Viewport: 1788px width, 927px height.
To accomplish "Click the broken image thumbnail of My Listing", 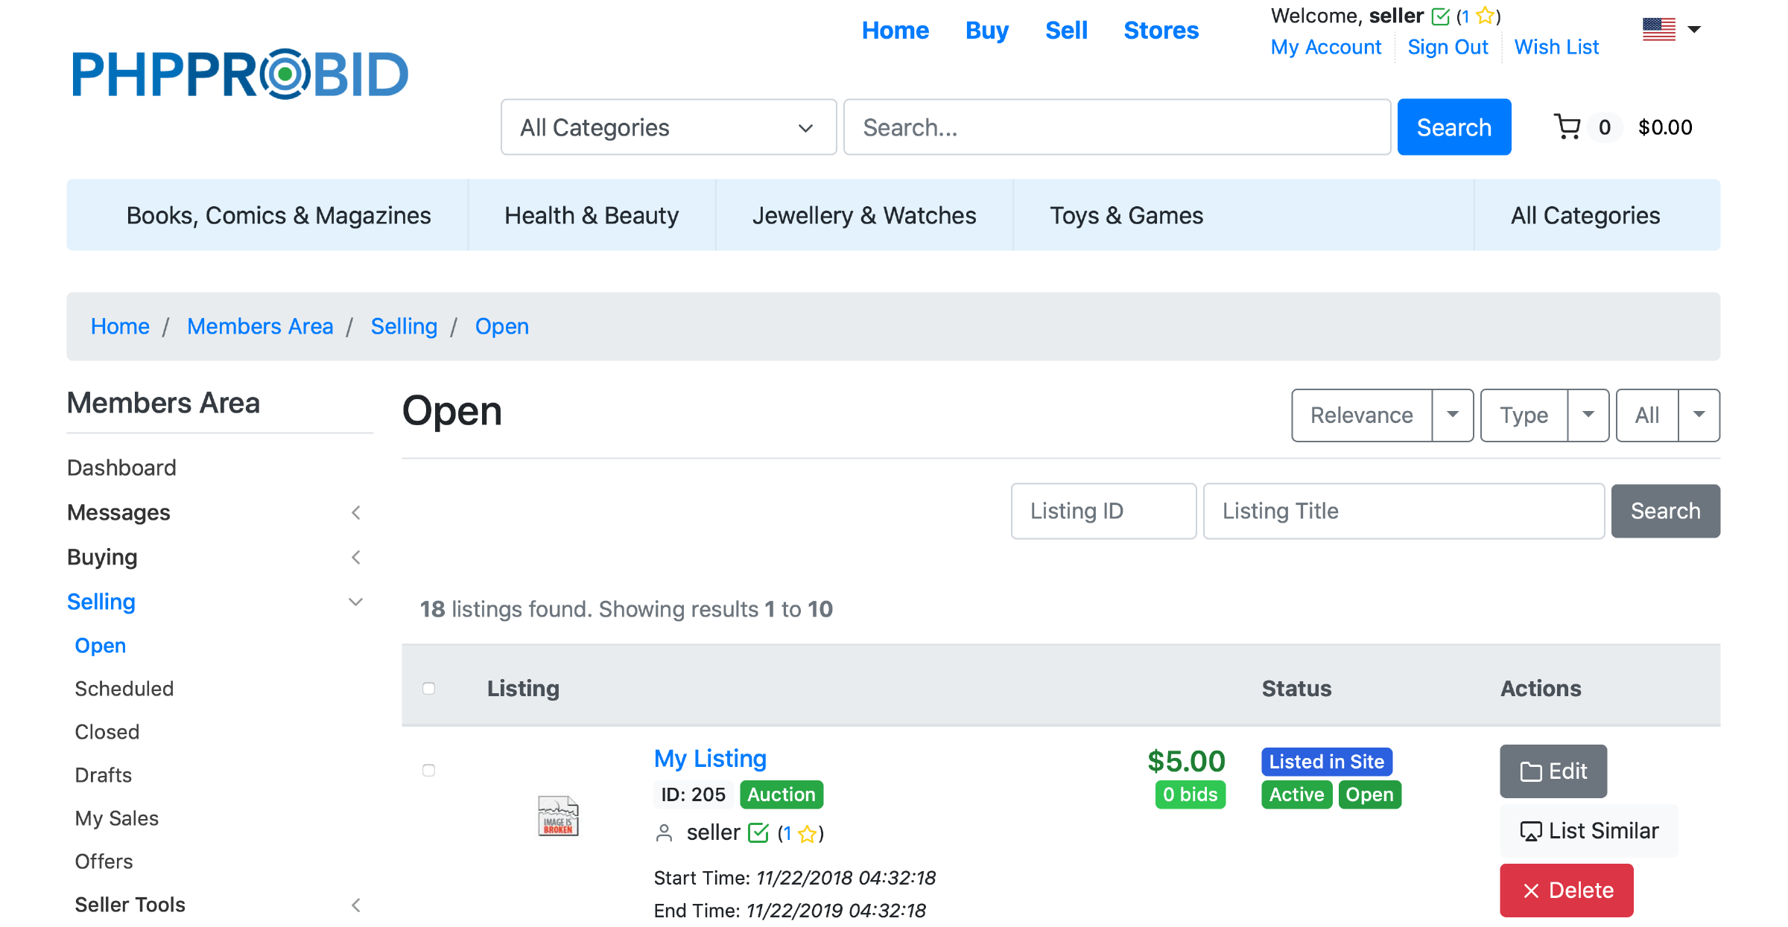I will (558, 815).
